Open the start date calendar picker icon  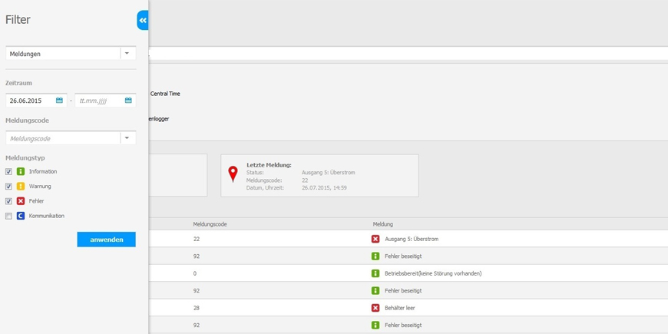[59, 101]
